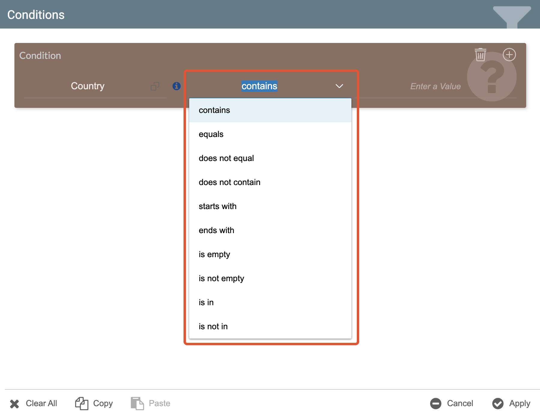Add a new condition with plus icon
Image resolution: width=540 pixels, height=417 pixels.
[509, 55]
